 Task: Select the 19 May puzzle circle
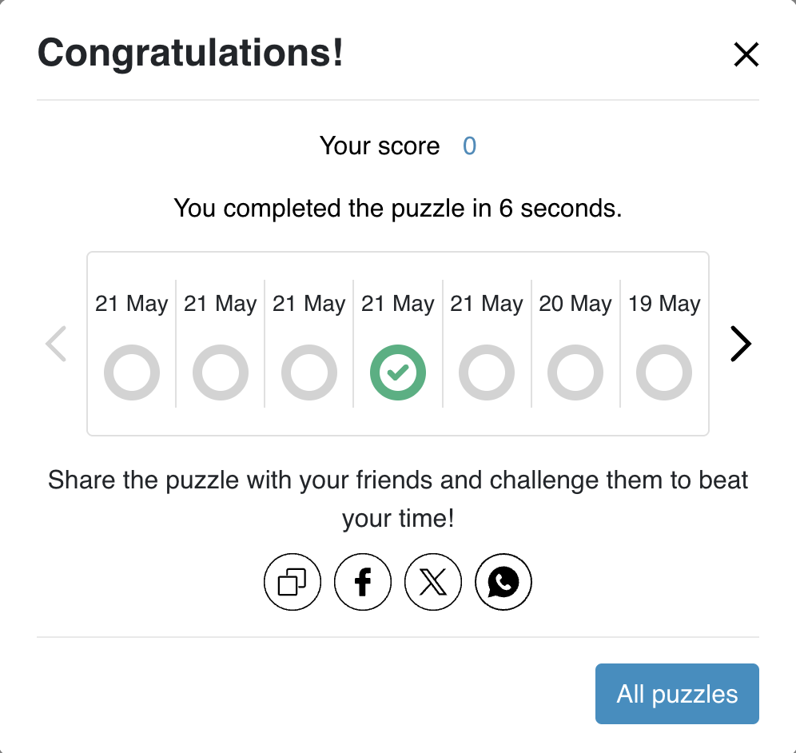664,373
